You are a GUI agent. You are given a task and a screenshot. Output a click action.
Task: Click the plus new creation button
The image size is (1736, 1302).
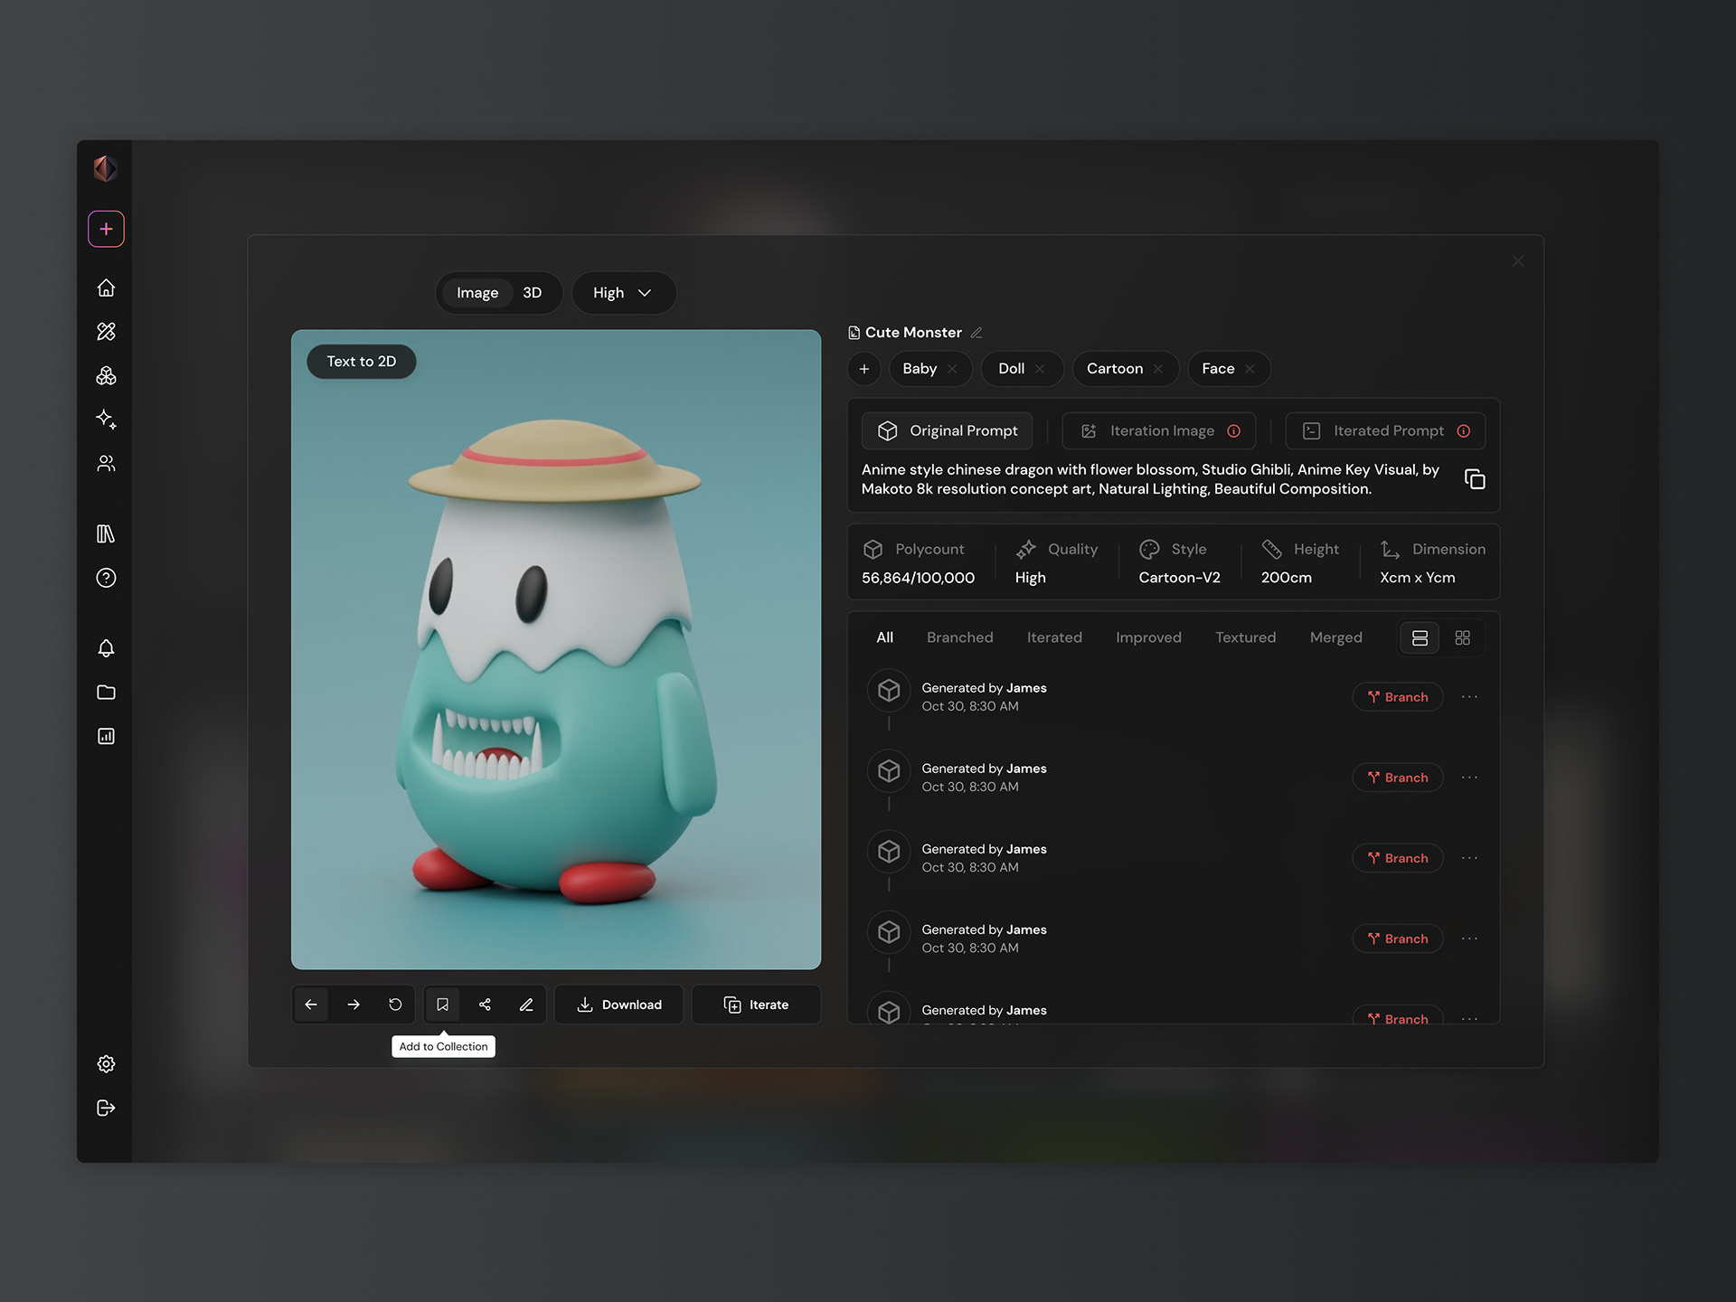(106, 229)
